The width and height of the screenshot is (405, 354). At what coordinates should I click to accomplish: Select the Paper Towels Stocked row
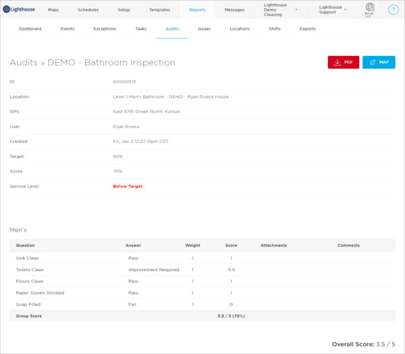pos(202,293)
